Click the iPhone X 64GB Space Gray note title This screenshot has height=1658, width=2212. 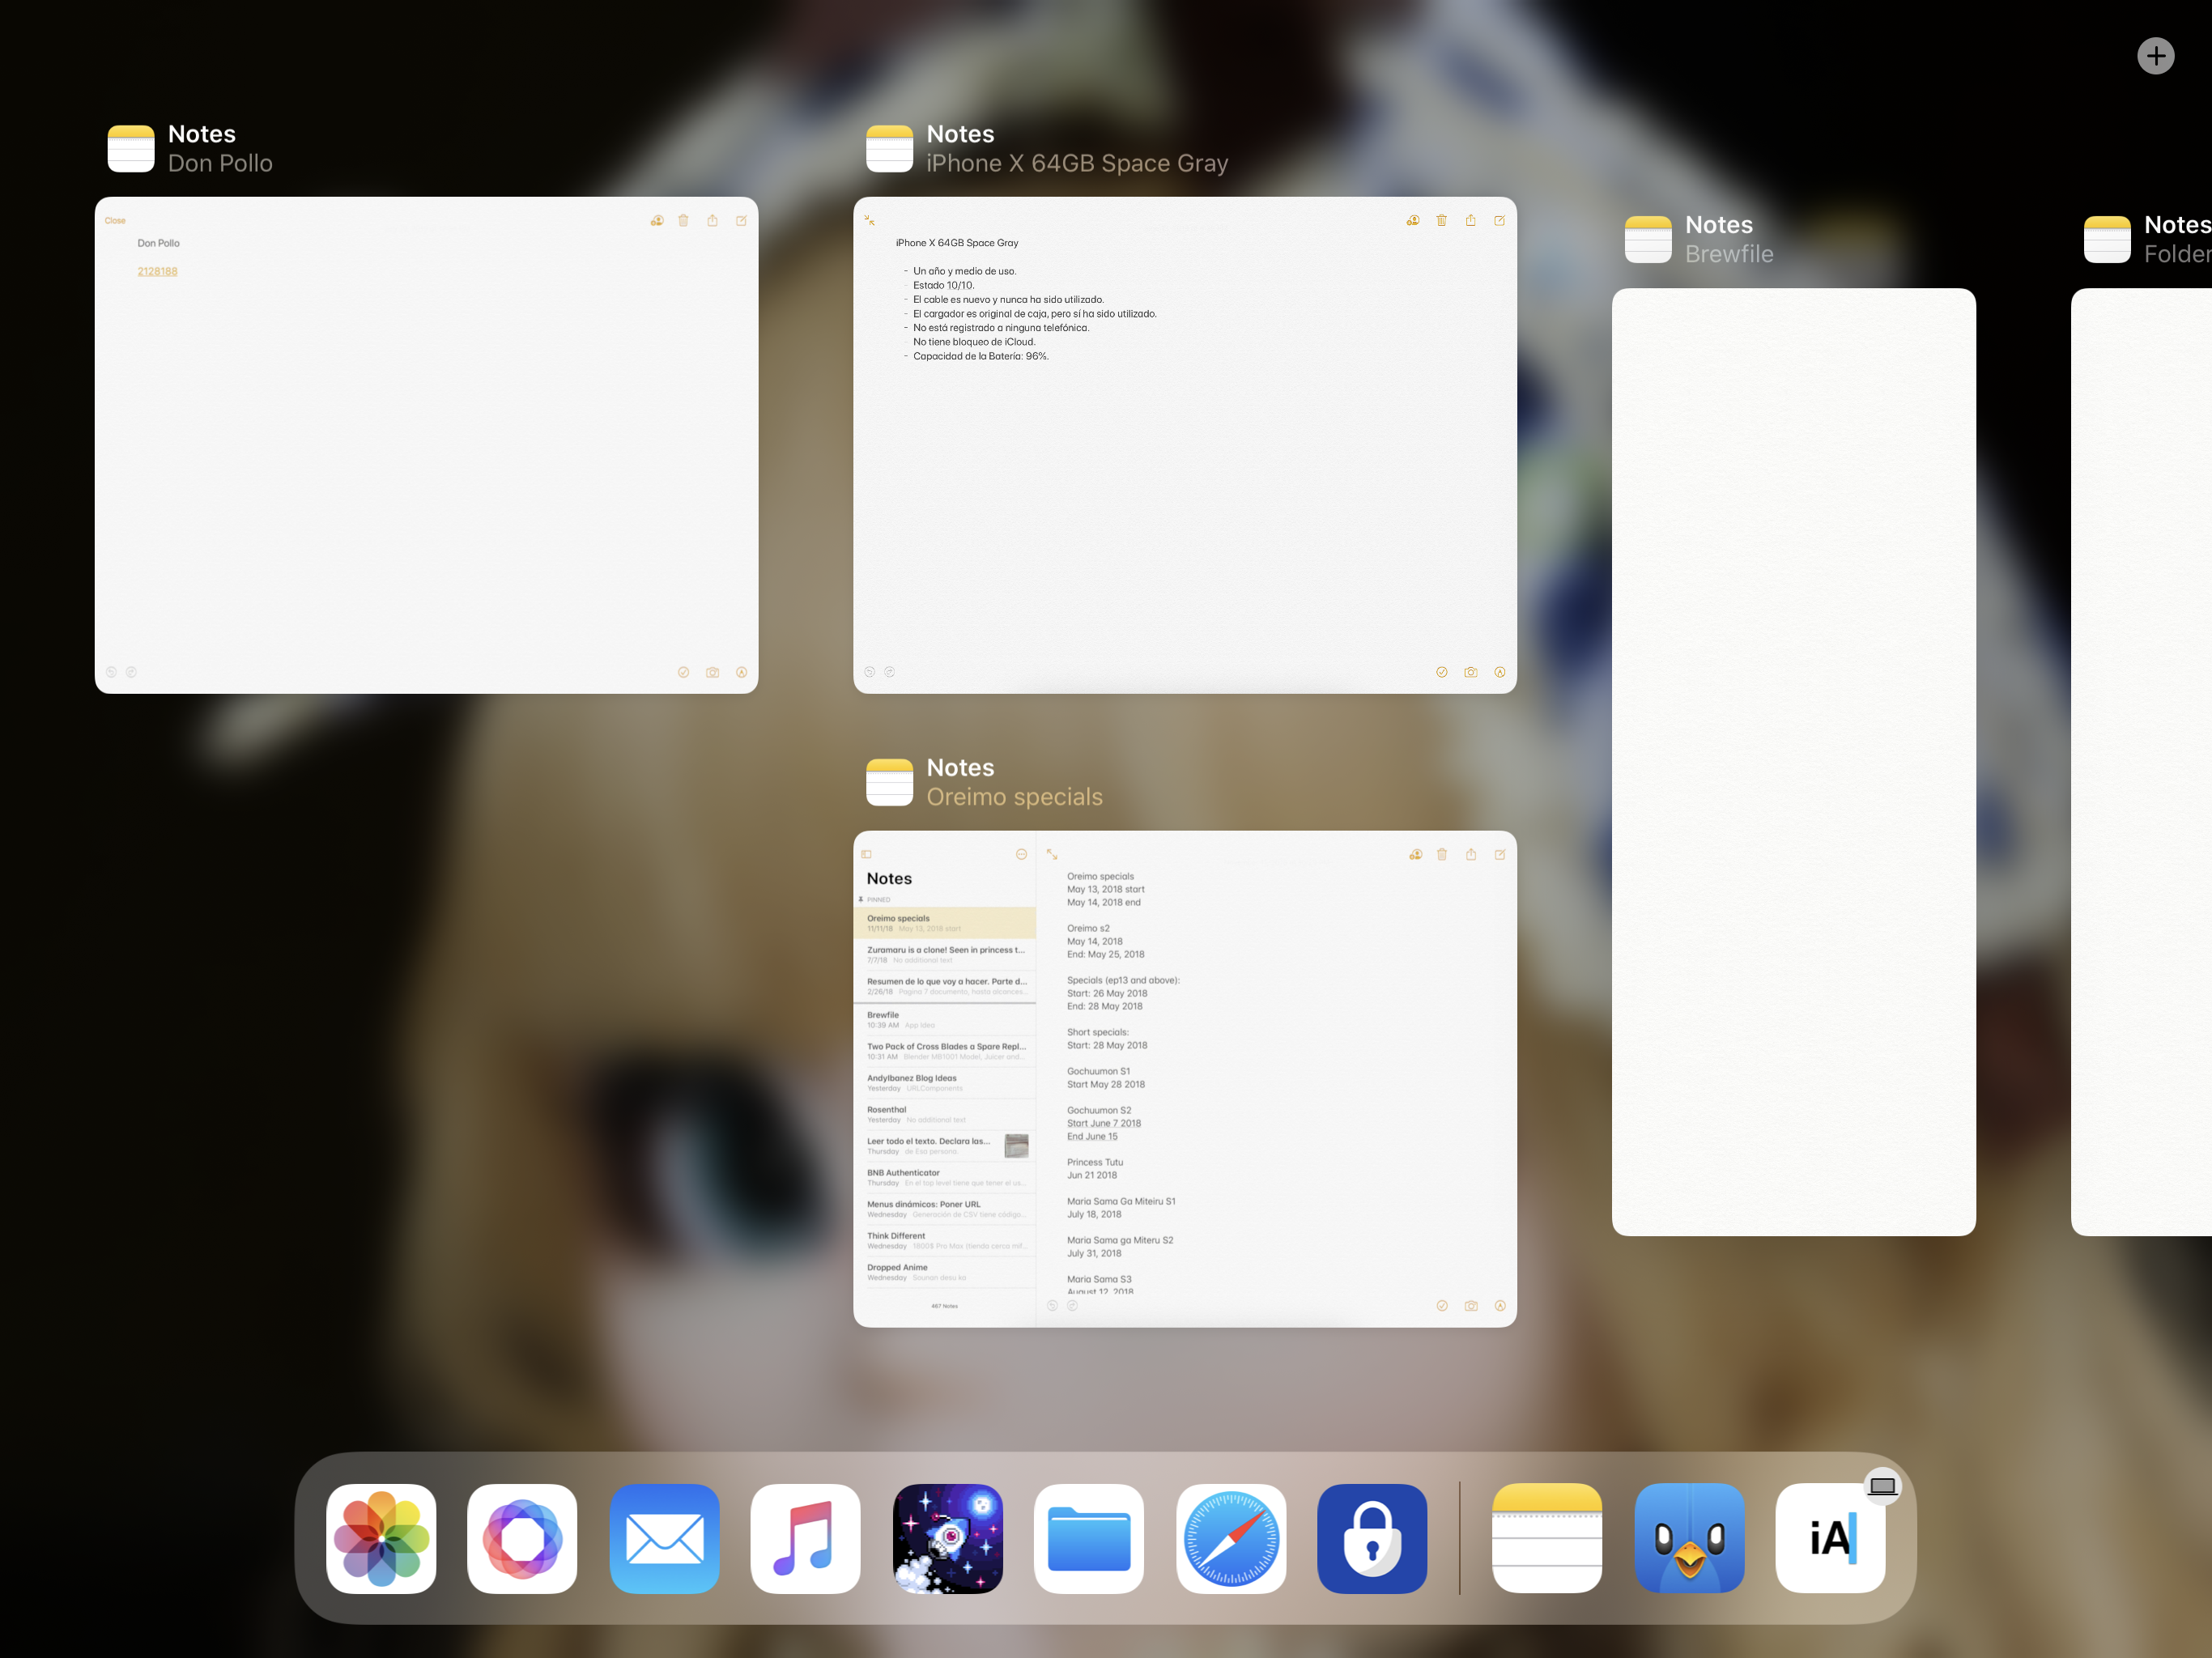[957, 243]
